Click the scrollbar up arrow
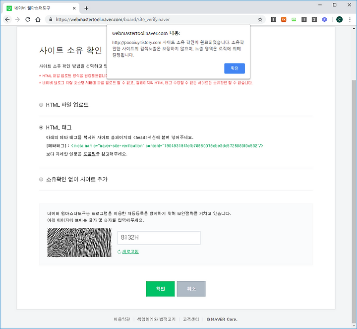 354,29
